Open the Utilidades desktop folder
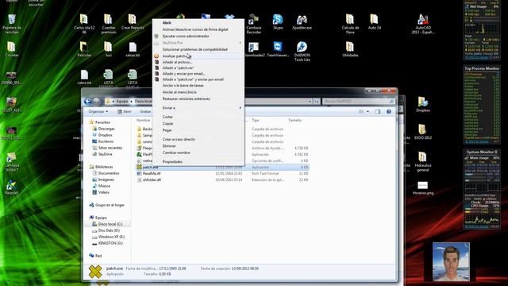Image resolution: width=508 pixels, height=286 pixels. (x=350, y=49)
